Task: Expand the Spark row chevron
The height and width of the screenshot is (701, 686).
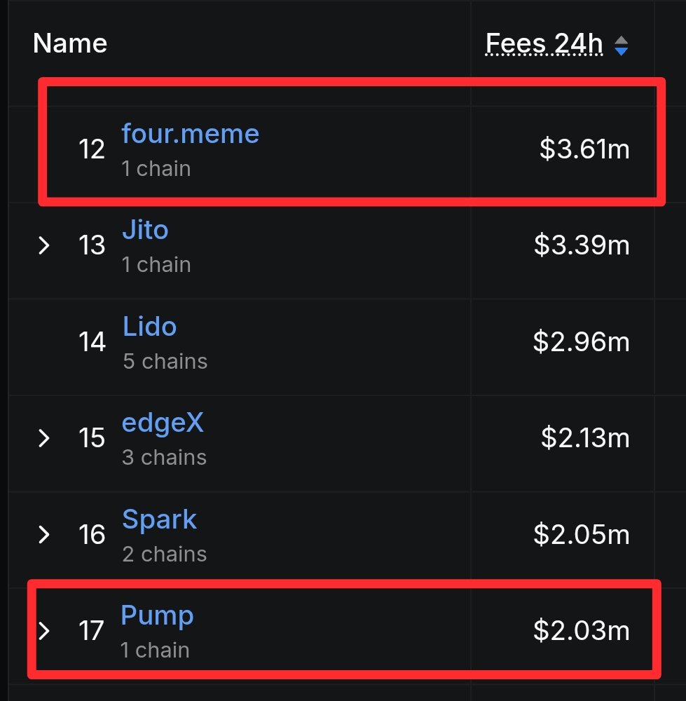Action: point(44,535)
